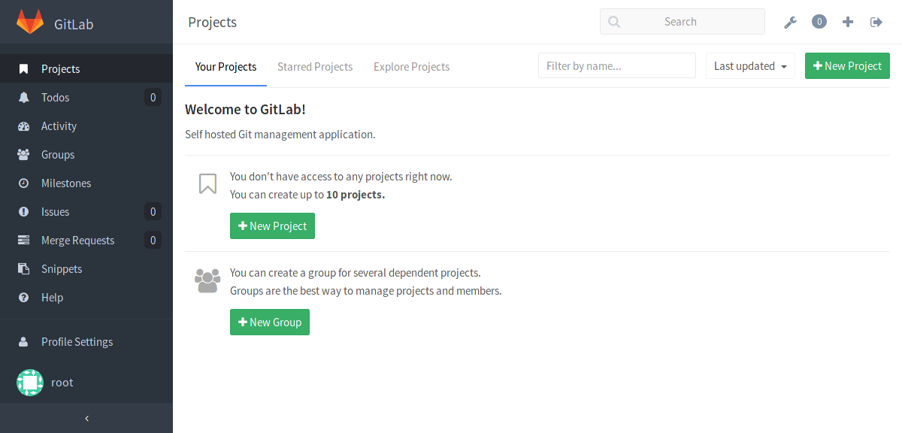The image size is (902, 433).
Task: Switch to the Explore Projects tab
Action: pos(411,67)
